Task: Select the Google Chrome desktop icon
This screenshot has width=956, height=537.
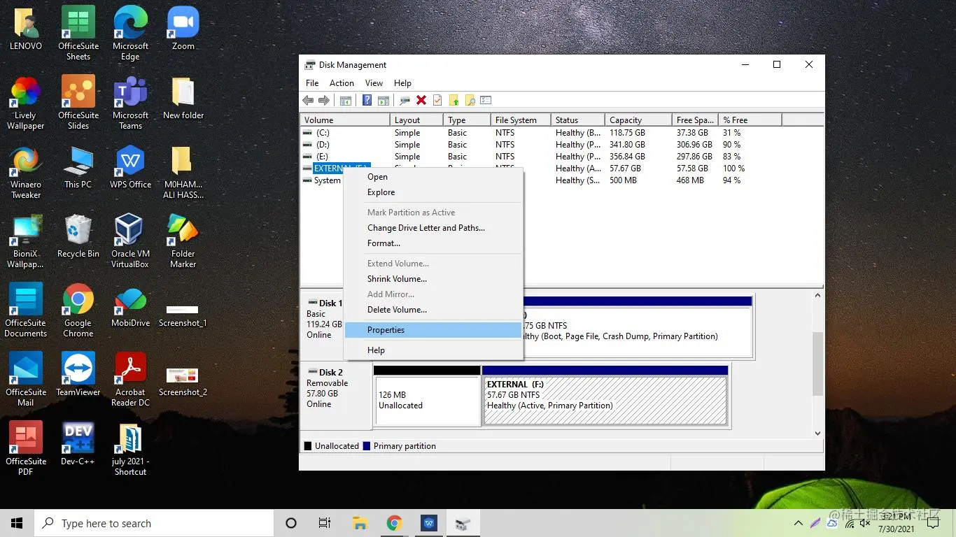Action: coord(78,310)
